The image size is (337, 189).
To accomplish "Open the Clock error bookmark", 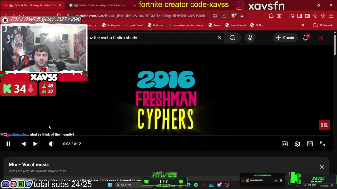I will click(156, 25).
